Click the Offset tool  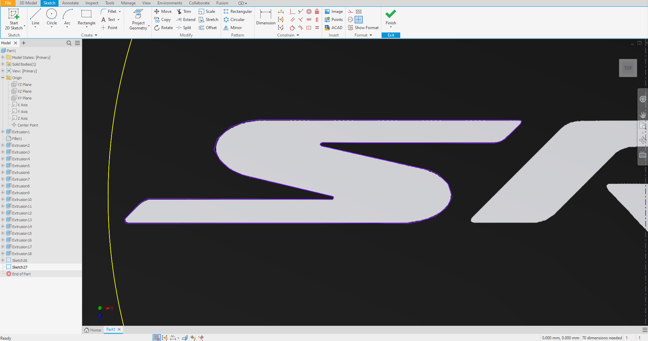point(208,28)
